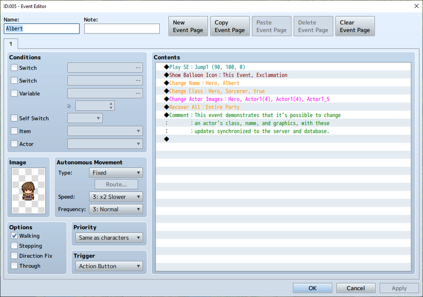423x297 pixels.
Task: Enable second Switch condition checkbox
Action: point(14,80)
